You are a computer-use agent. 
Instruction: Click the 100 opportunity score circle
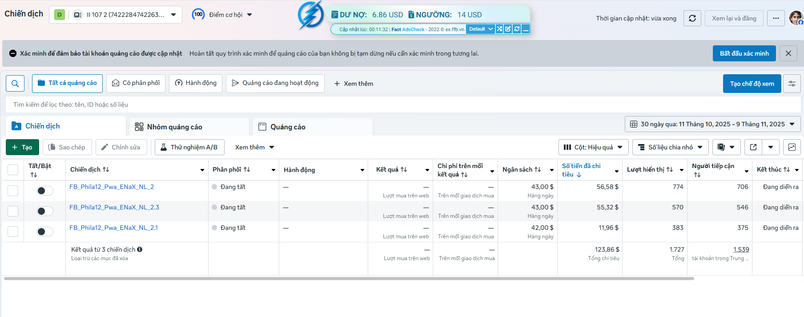pyautogui.click(x=198, y=14)
